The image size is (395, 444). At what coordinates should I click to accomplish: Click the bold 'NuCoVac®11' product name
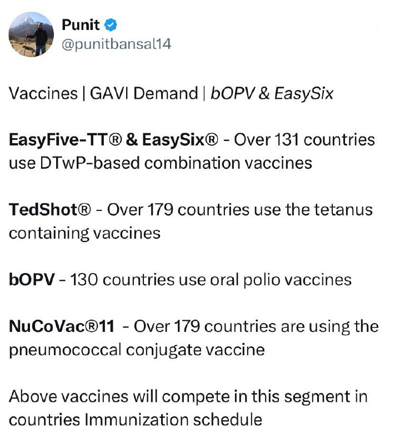coord(62,326)
